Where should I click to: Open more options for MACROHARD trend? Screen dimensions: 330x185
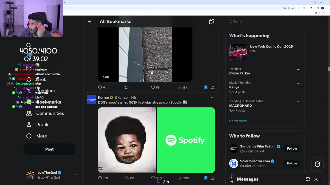(x=298, y=102)
